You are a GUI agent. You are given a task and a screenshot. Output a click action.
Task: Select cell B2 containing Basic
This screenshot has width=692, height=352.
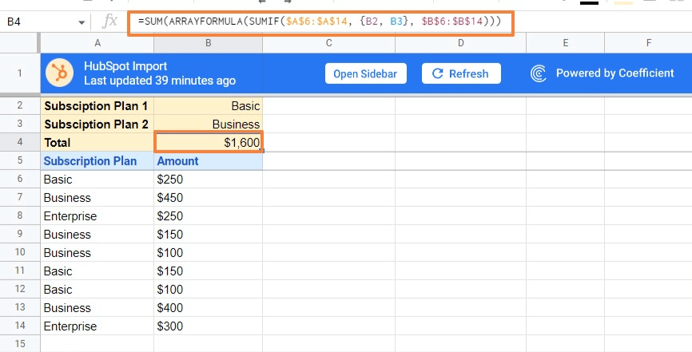pos(209,105)
